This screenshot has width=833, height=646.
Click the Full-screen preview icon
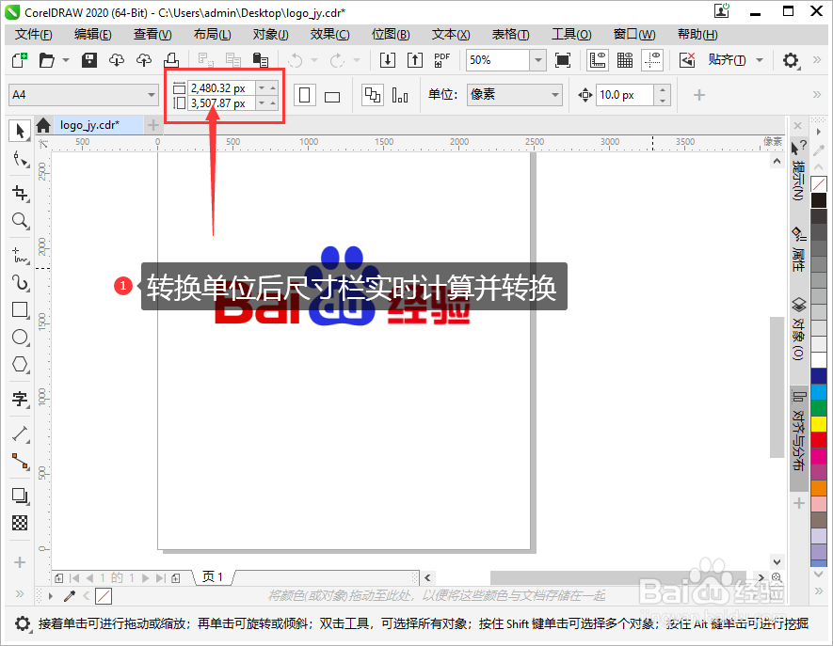click(563, 60)
